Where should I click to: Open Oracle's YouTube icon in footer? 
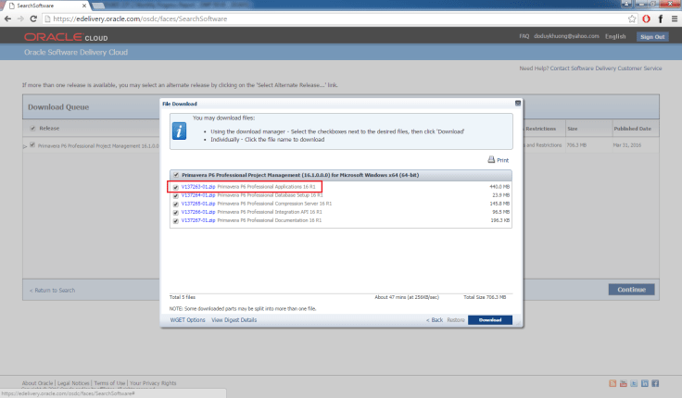623,383
